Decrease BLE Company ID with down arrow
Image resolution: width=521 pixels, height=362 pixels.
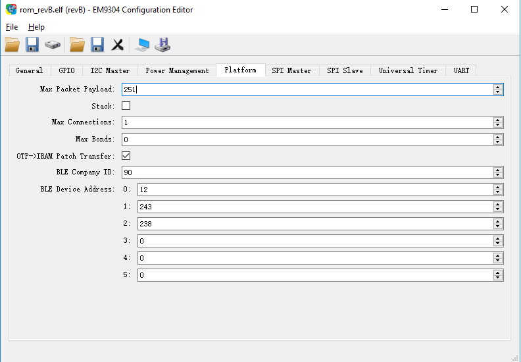[x=498, y=175]
